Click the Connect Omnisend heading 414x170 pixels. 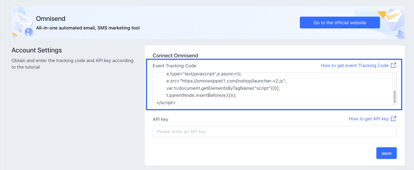(175, 56)
